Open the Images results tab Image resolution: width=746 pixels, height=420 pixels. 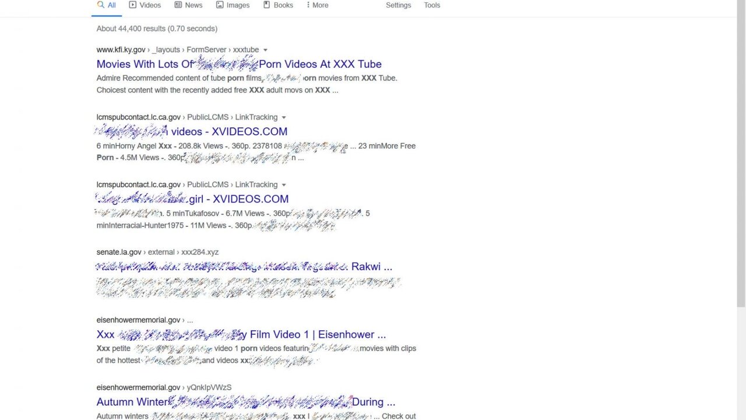coord(233,5)
